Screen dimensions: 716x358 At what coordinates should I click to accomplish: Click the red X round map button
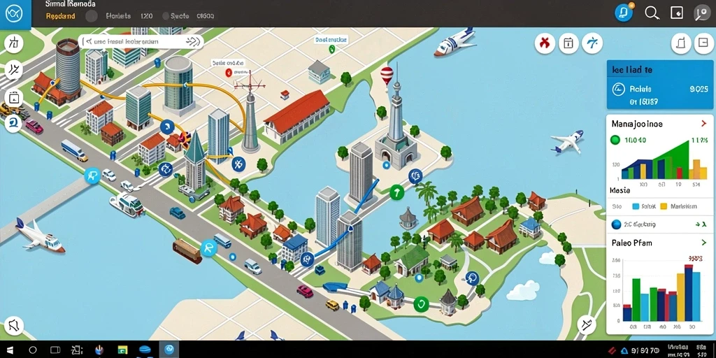(544, 43)
